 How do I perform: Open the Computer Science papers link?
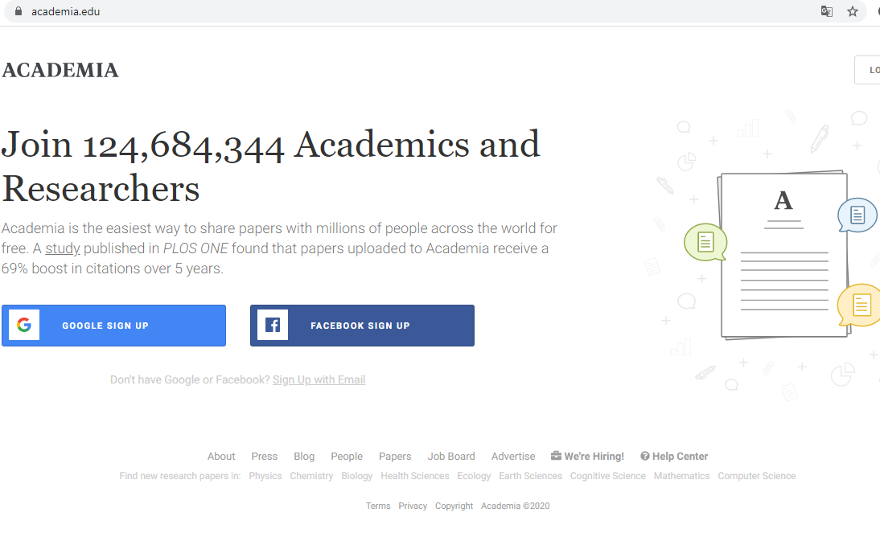coord(757,476)
